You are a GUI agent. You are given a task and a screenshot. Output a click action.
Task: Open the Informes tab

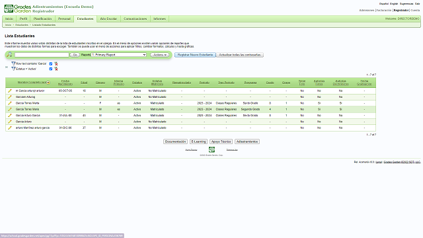coord(159,19)
